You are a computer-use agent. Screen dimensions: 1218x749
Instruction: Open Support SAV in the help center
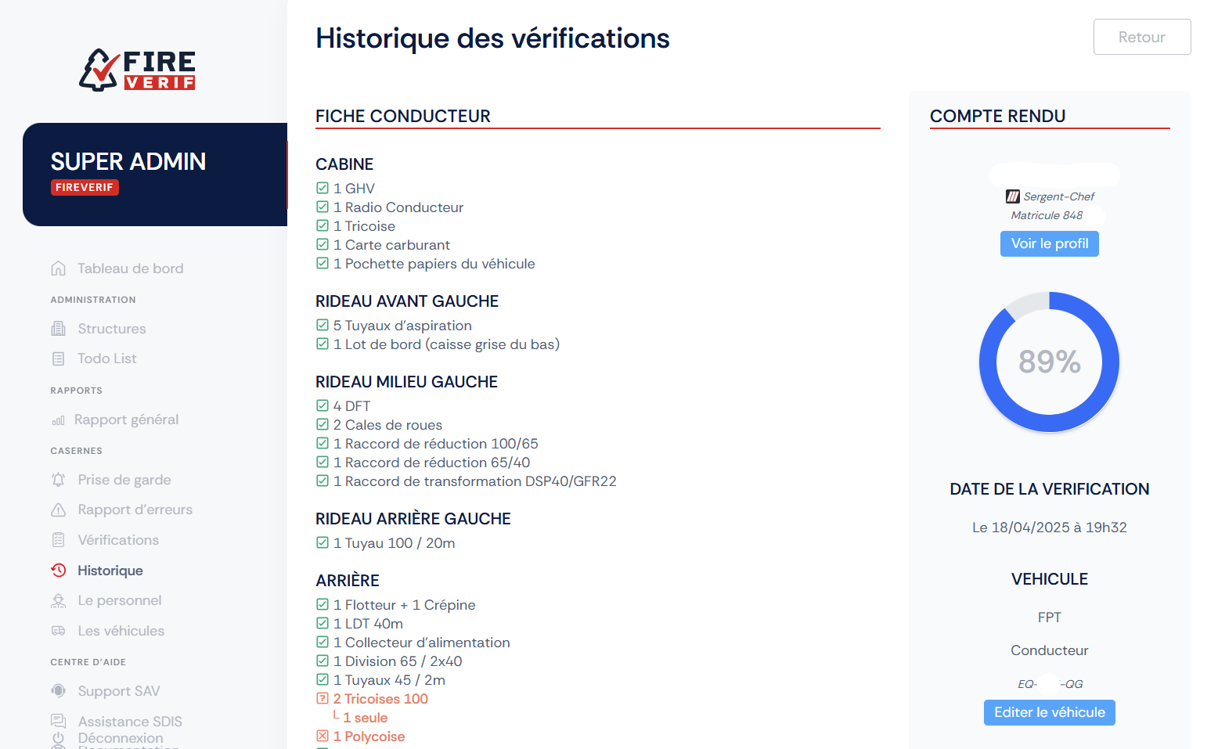click(x=119, y=691)
